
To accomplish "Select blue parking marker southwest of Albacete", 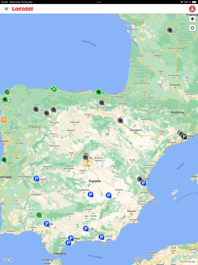I will coord(108,195).
